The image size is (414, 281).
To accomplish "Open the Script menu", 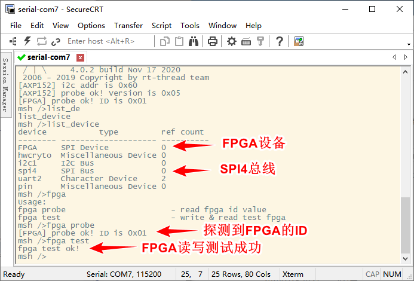I will click(161, 25).
